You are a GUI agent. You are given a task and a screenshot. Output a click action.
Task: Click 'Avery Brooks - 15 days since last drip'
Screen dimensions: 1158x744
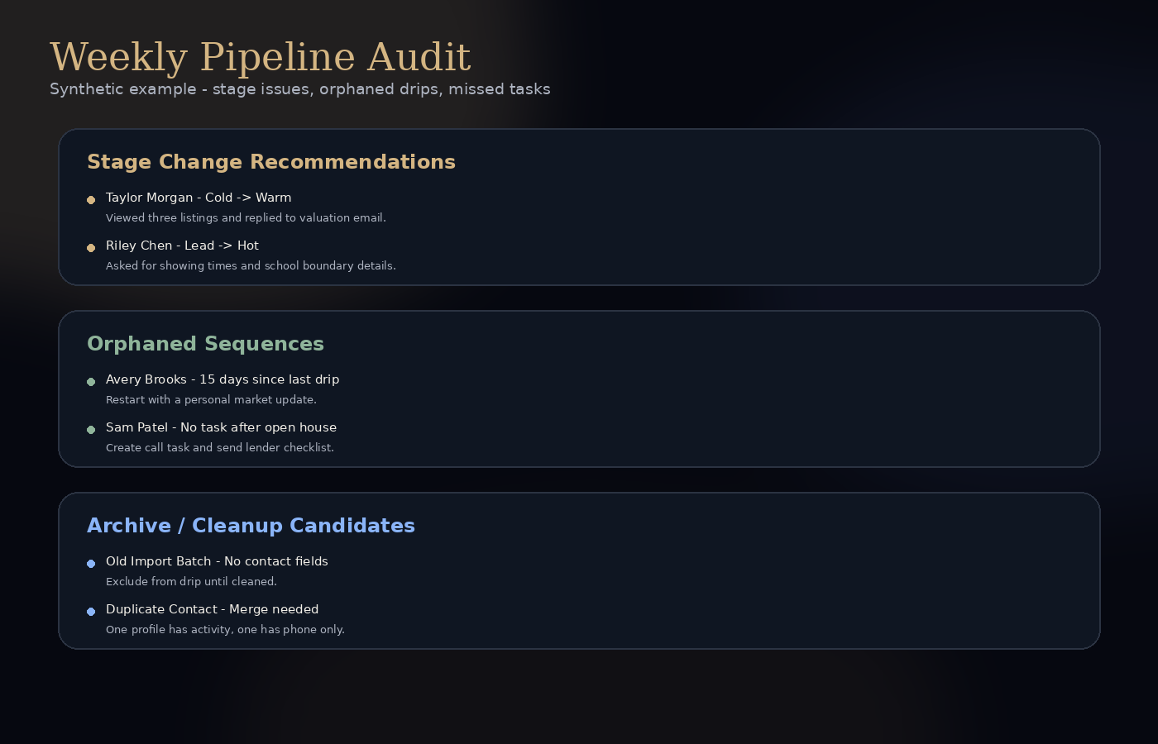[x=223, y=379]
